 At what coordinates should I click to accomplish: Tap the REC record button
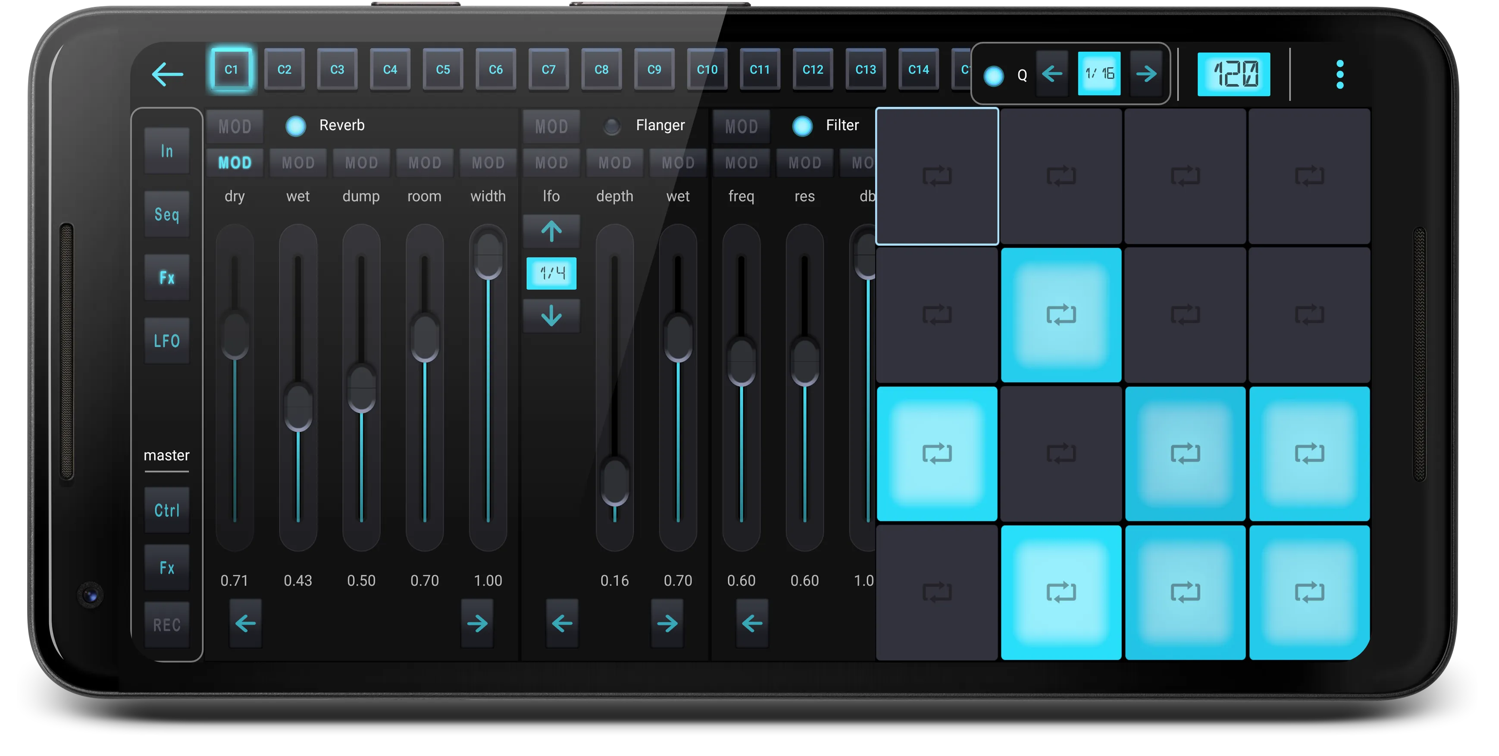coord(167,625)
